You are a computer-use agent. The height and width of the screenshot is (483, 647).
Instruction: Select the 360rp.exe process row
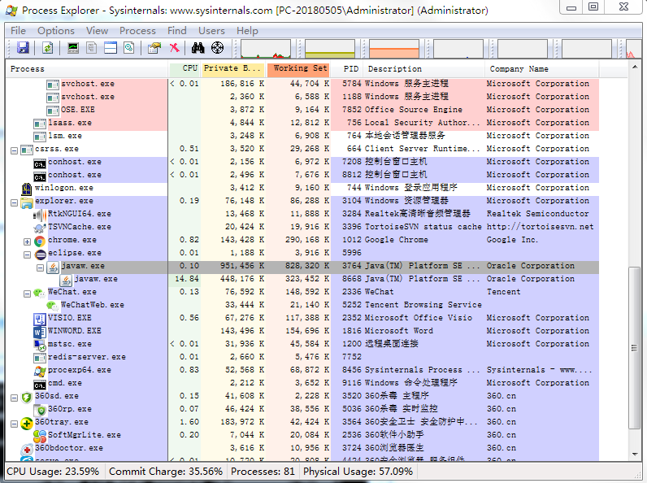(x=302, y=409)
